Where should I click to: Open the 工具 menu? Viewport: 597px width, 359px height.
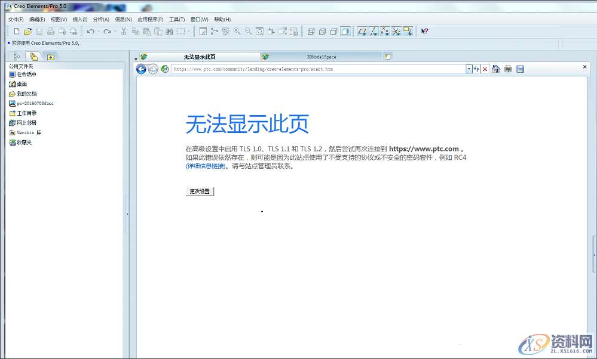177,19
